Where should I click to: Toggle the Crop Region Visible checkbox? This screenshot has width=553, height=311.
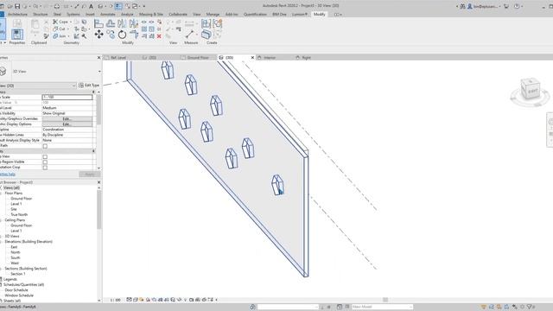tap(45, 162)
